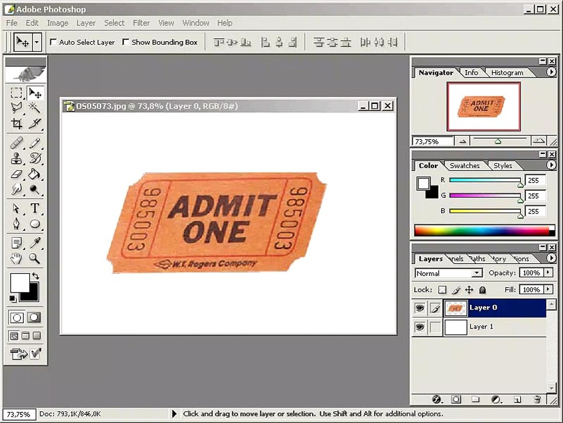This screenshot has height=423, width=563.
Task: Select the Paint Bucket tool
Action: (x=35, y=174)
